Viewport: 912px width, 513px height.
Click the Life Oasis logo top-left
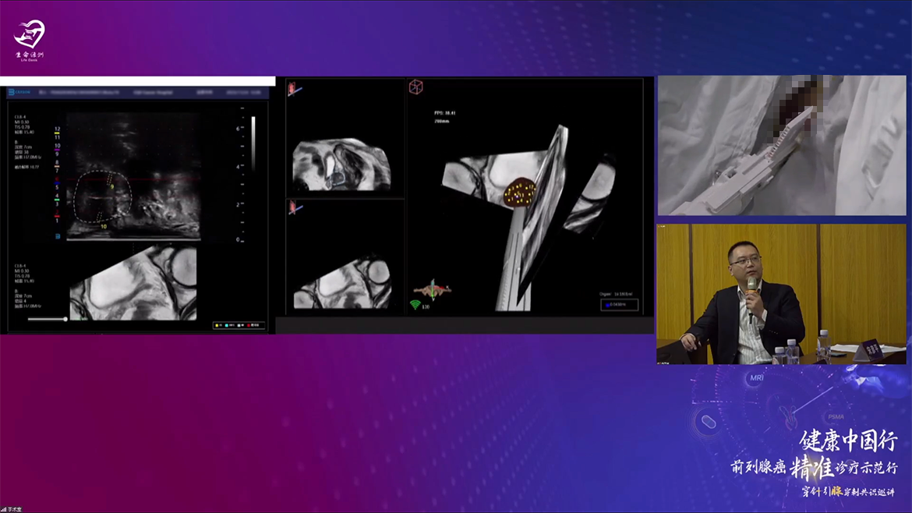point(30,40)
